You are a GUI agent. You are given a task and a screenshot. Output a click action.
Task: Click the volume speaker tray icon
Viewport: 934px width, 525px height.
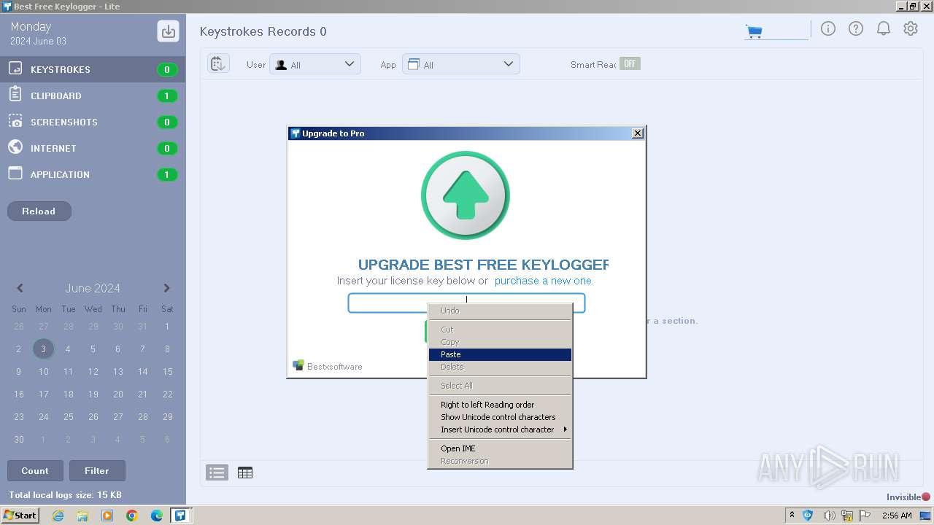828,516
